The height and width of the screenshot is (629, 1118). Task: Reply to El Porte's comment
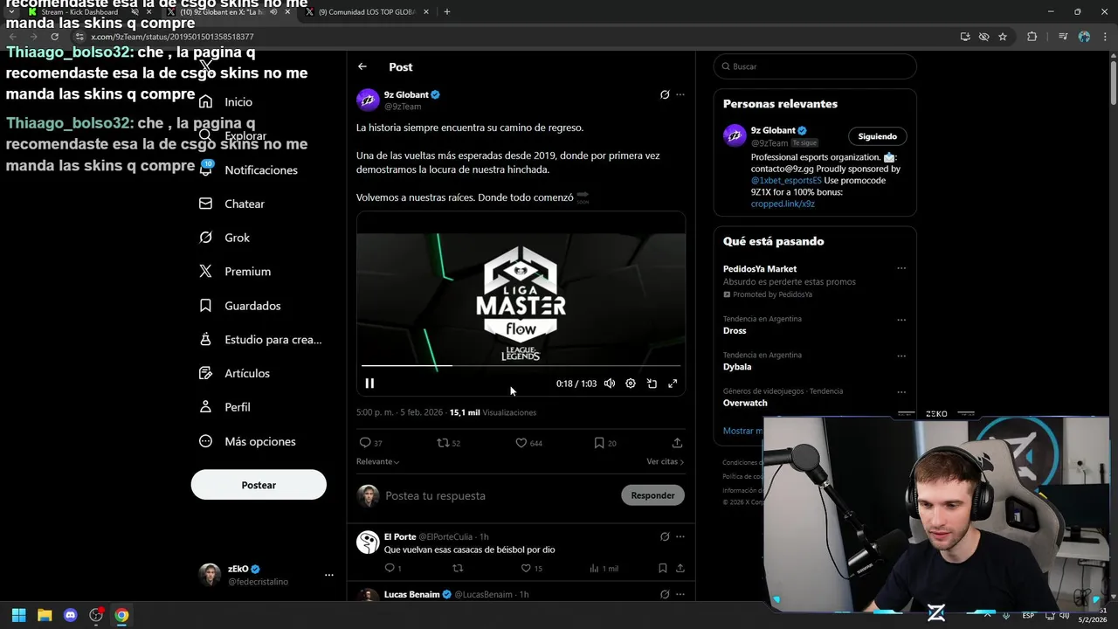pyautogui.click(x=393, y=569)
